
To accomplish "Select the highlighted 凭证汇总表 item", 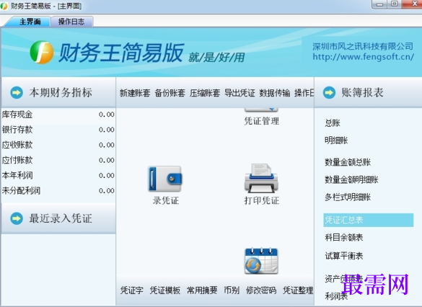I will coord(369,221).
